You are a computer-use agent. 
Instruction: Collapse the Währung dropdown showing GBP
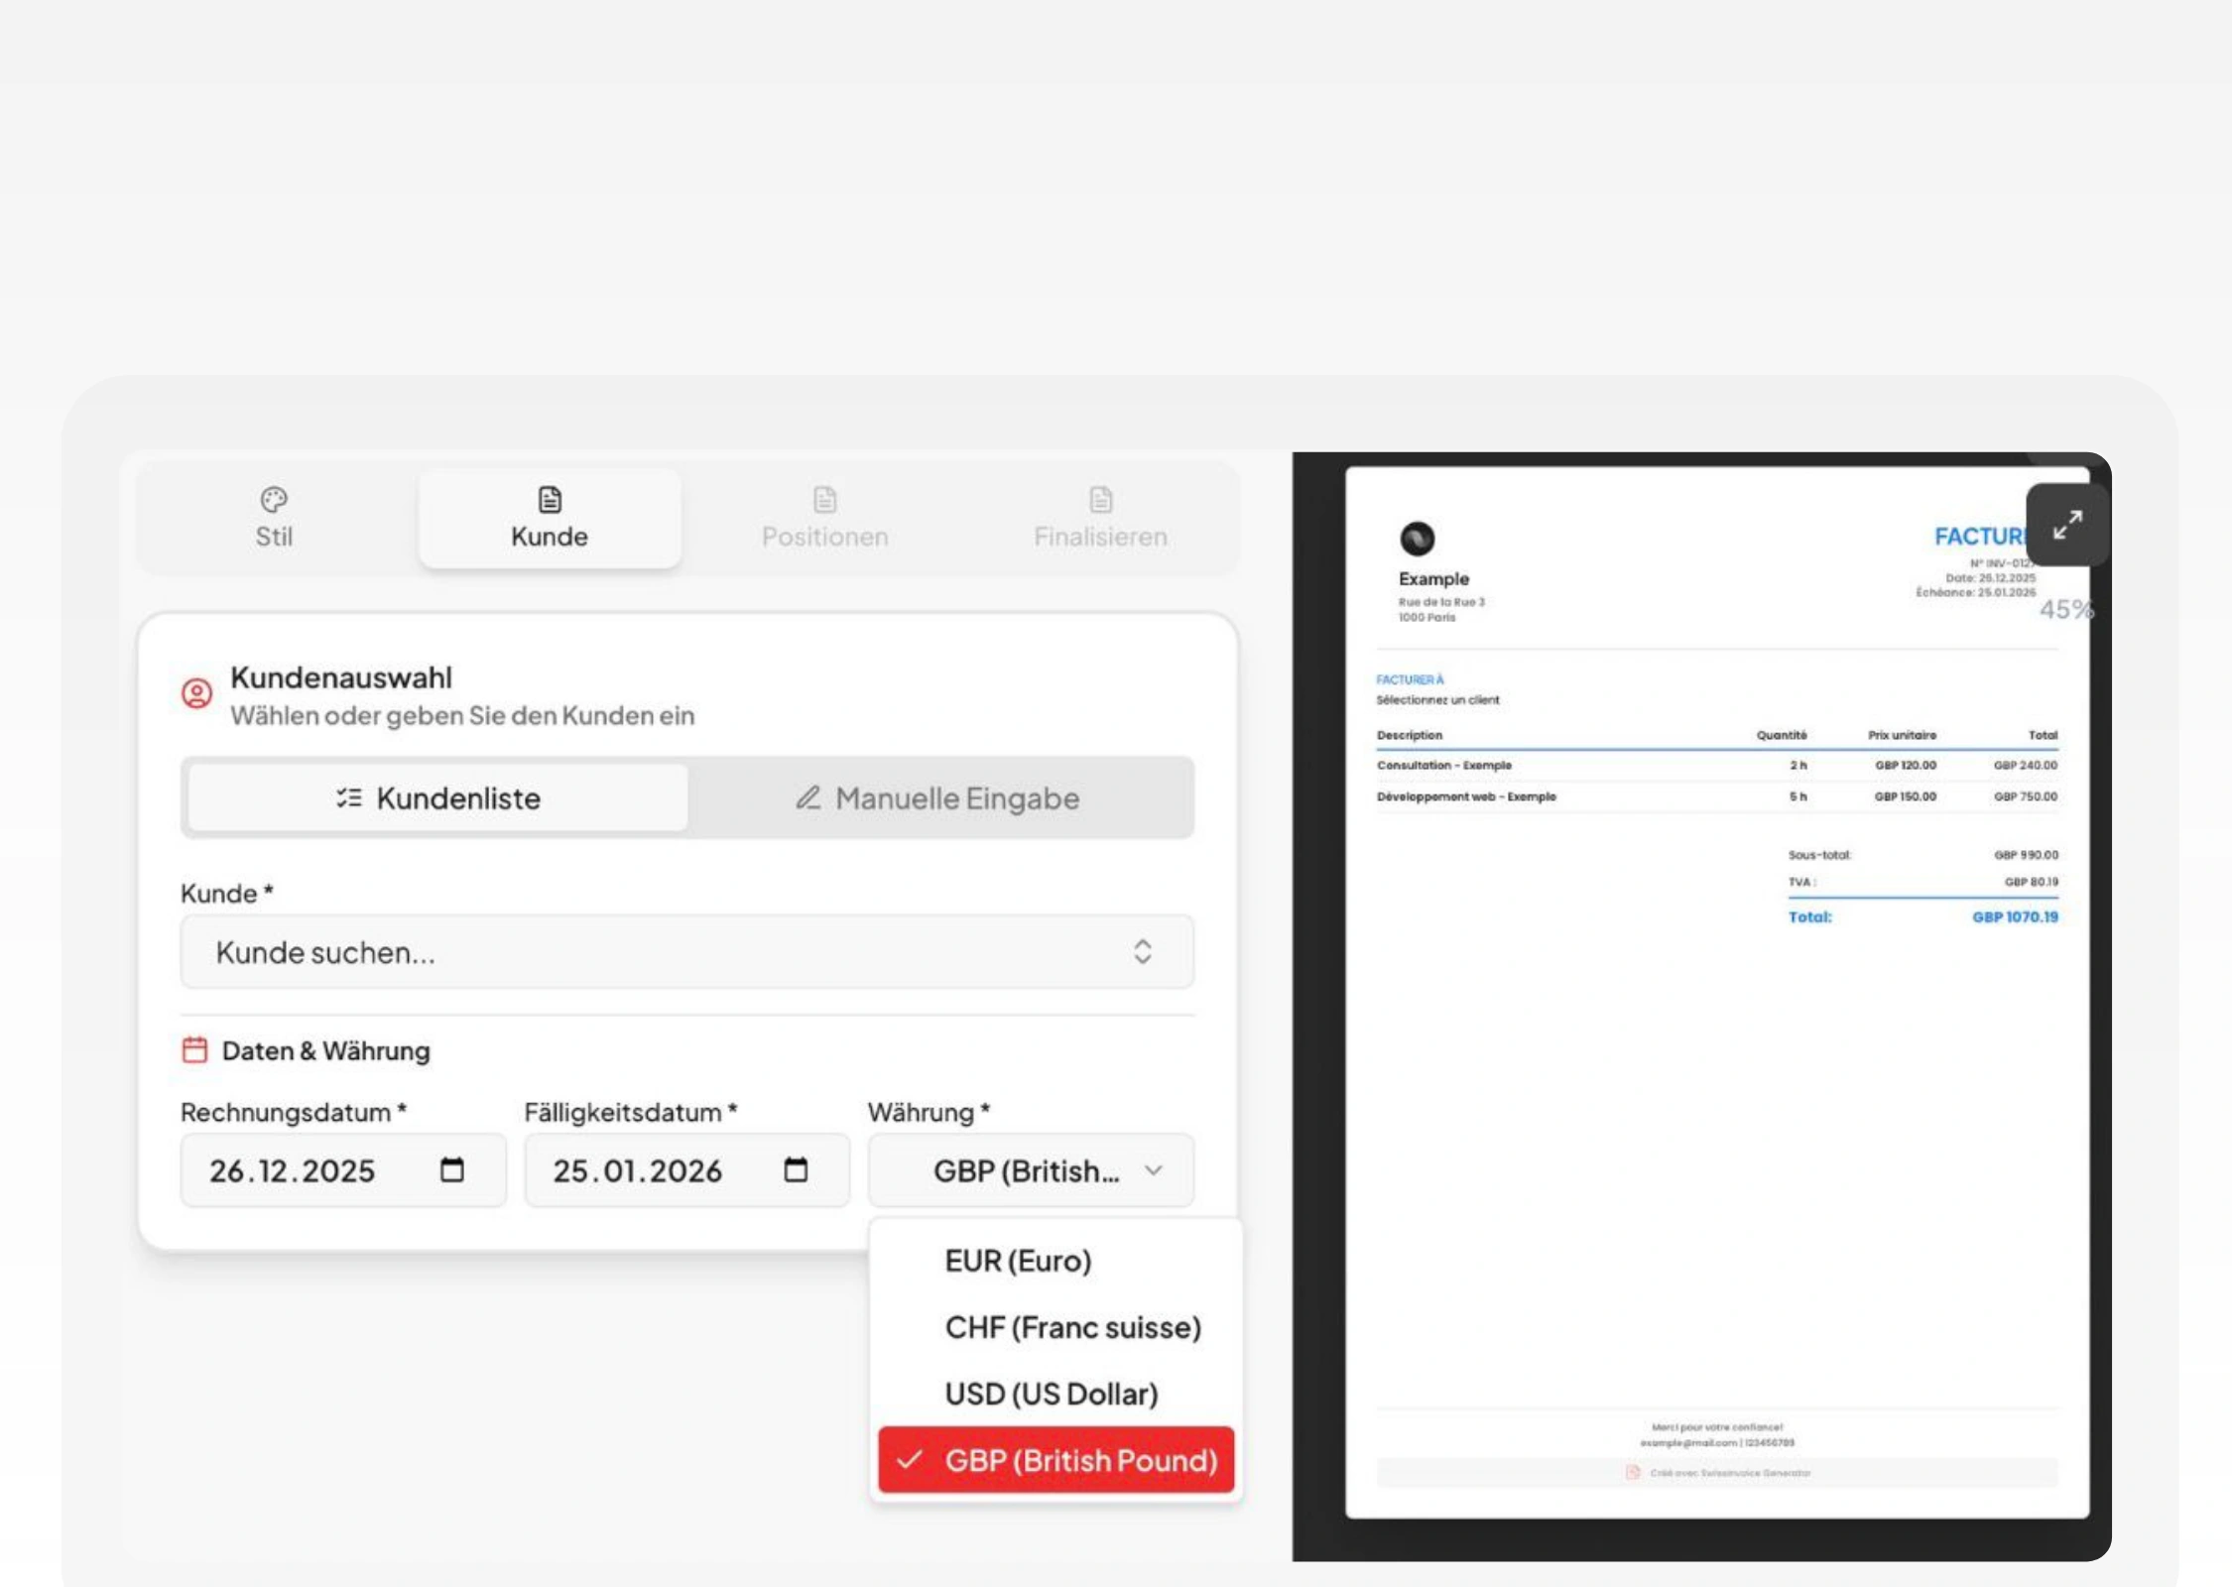click(1031, 1170)
